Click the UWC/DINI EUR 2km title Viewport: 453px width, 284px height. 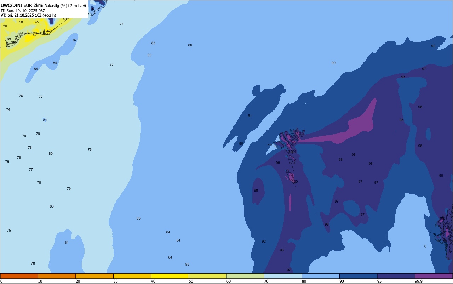point(22,5)
